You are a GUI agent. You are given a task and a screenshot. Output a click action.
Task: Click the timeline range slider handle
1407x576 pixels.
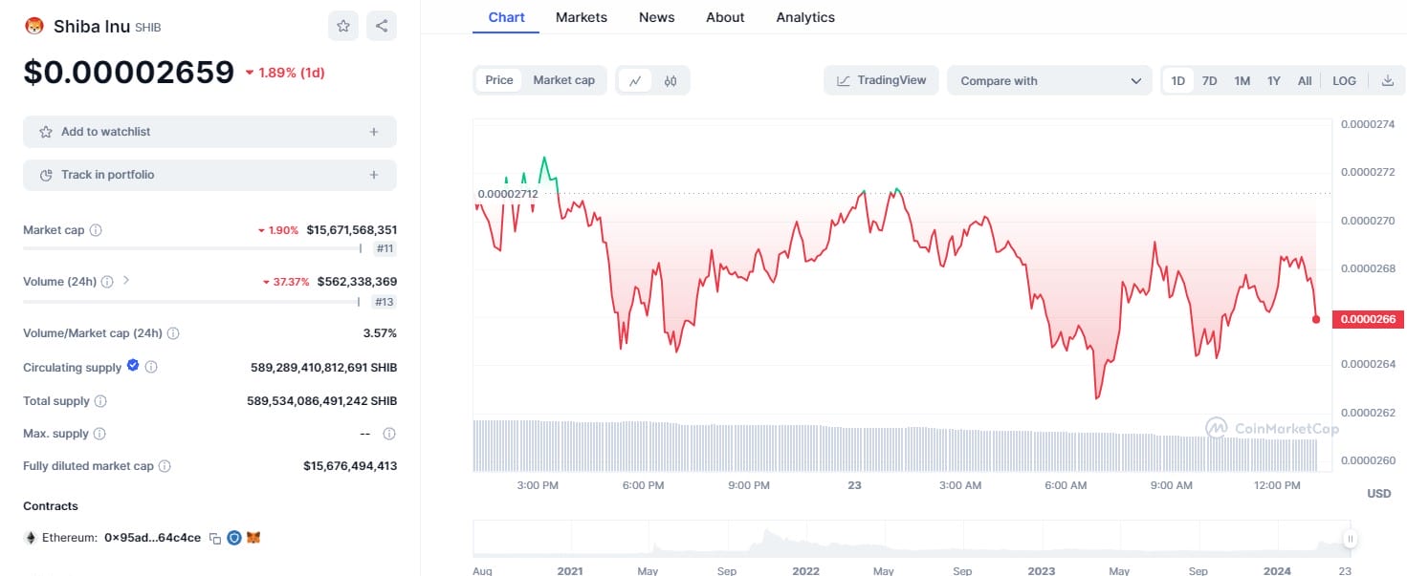click(1350, 539)
